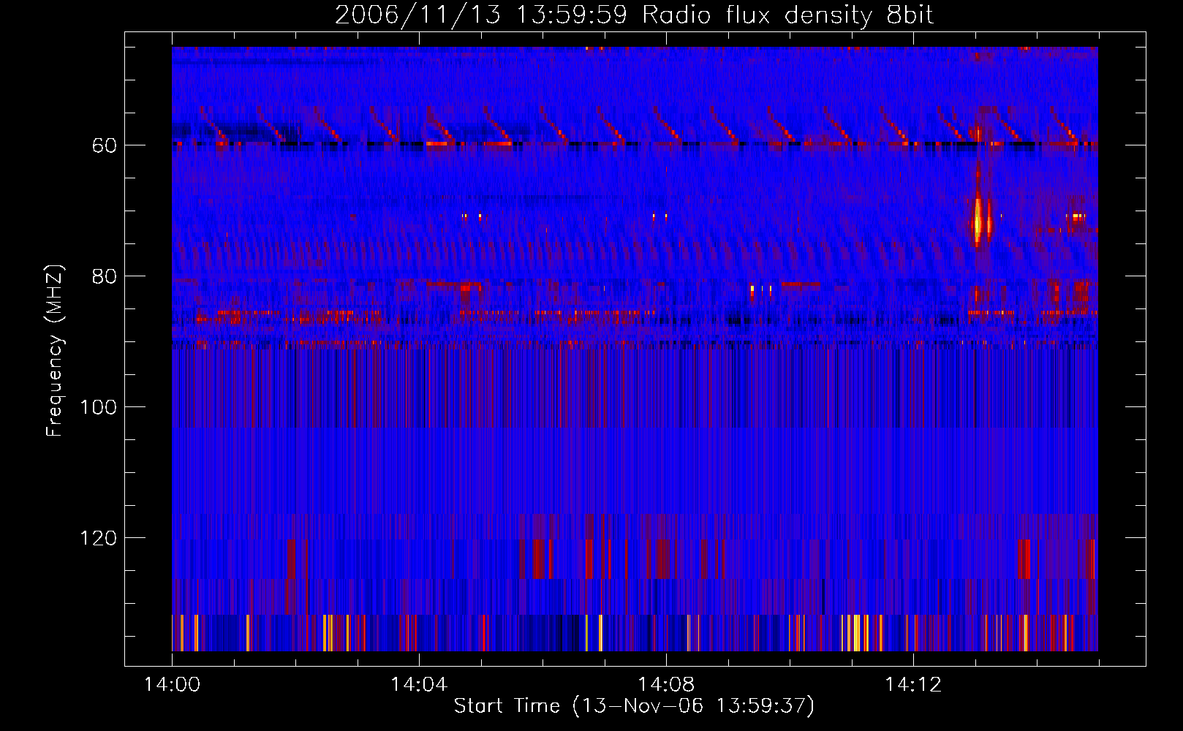The width and height of the screenshot is (1183, 731).
Task: Click the 'Start Time (13-Nov-06 13:59:37)' x-axis label
Action: (634, 706)
